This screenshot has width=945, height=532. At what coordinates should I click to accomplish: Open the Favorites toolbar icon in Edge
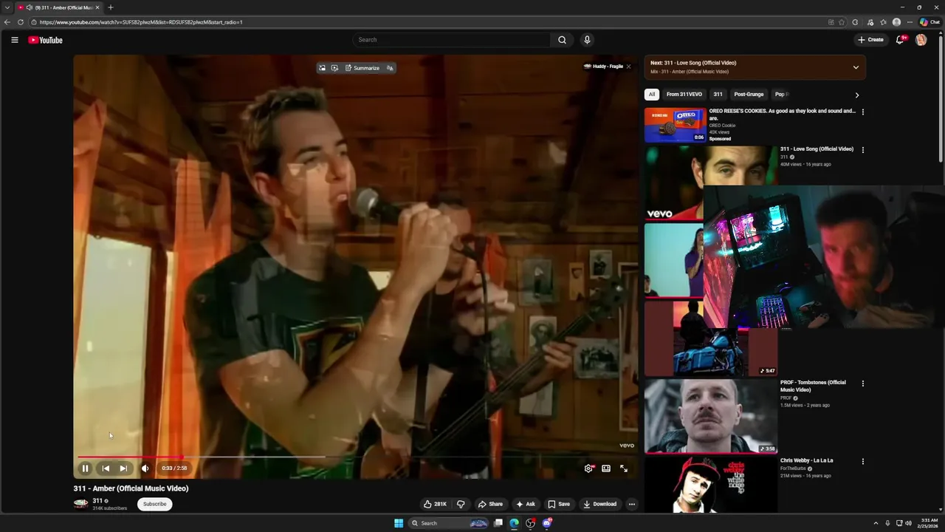pyautogui.click(x=883, y=22)
